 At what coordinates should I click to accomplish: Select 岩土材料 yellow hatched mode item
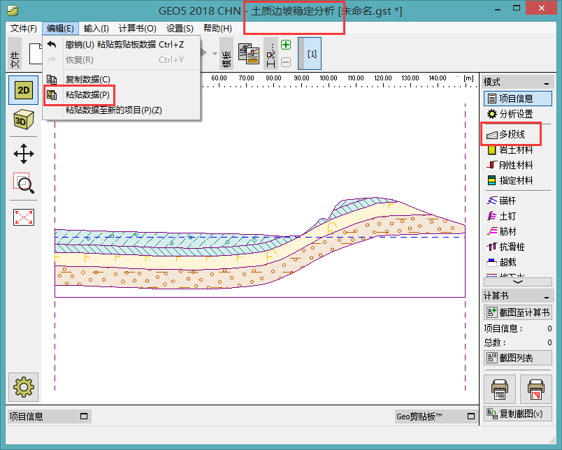[x=515, y=150]
